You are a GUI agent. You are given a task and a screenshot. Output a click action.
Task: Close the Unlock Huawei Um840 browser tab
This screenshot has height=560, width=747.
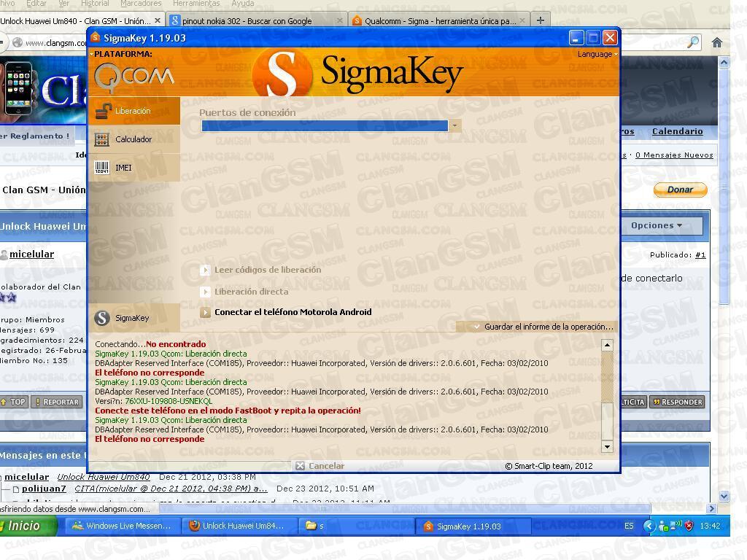click(158, 21)
